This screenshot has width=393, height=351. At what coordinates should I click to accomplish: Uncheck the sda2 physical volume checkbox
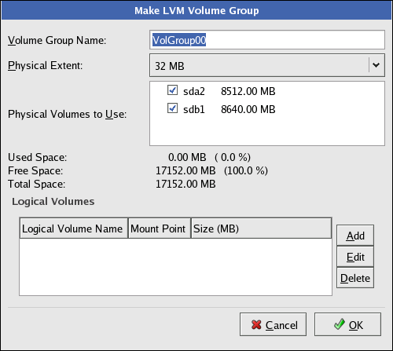coord(172,90)
